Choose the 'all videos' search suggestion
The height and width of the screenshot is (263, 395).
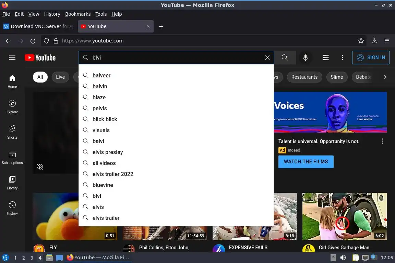176,163
